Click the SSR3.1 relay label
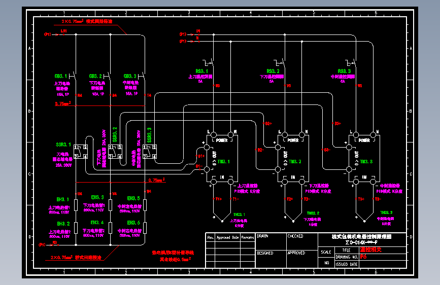This screenshot has height=285, width=440. [63, 145]
